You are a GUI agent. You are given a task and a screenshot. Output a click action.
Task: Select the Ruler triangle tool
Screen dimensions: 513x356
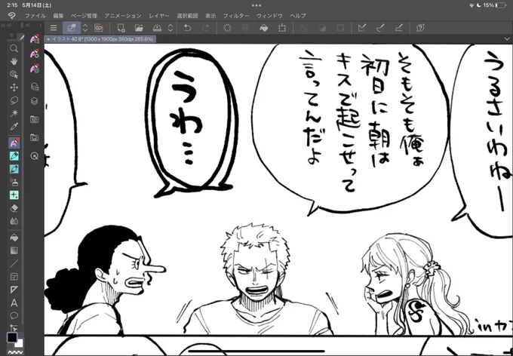point(14,290)
